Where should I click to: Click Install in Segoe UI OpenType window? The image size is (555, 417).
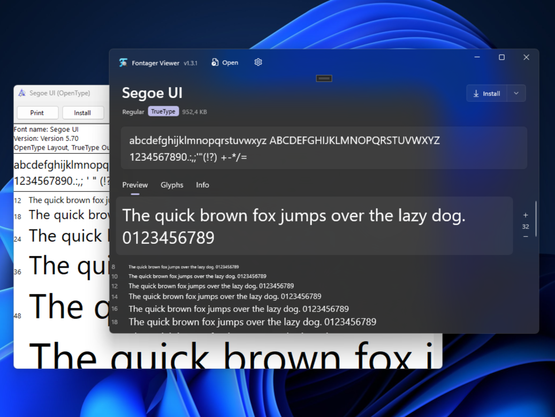[82, 113]
